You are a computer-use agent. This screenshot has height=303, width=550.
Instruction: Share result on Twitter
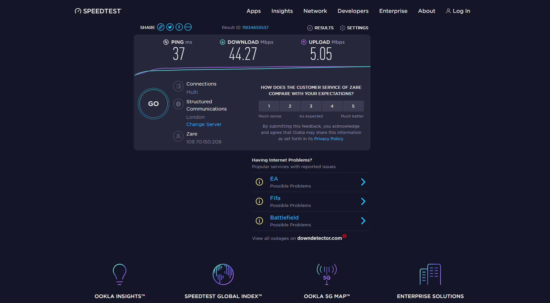pyautogui.click(x=170, y=27)
